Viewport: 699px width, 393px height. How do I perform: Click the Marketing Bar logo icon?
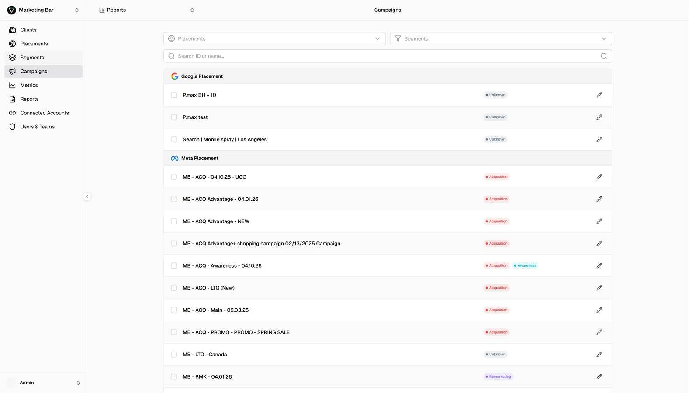[12, 10]
